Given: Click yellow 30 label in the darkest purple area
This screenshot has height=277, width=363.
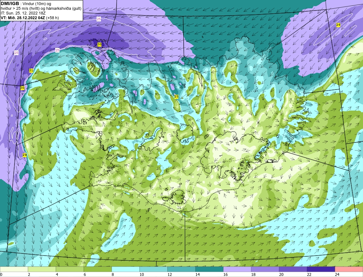Looking at the screenshot, I should [99, 44].
